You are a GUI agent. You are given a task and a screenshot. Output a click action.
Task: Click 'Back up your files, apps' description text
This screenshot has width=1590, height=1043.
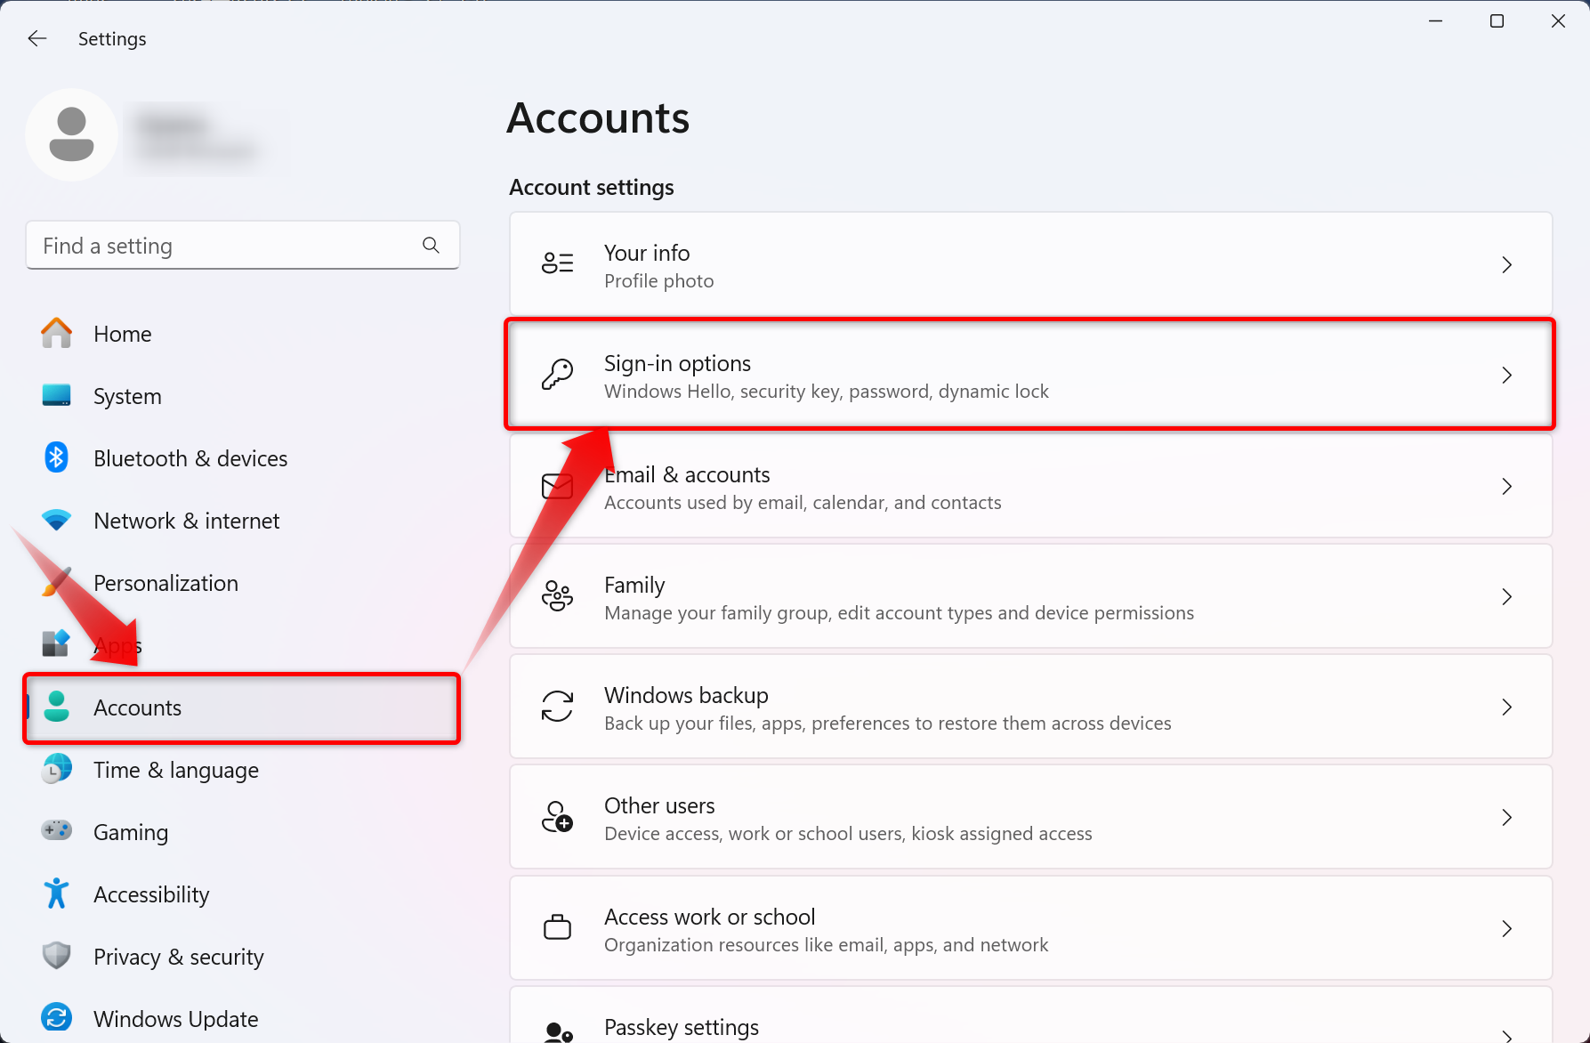point(888,724)
